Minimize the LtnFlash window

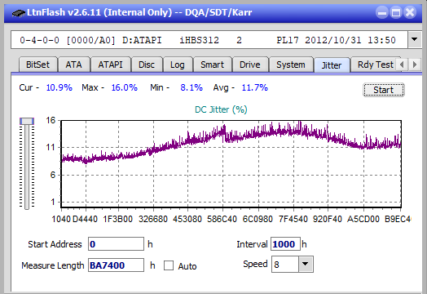(x=382, y=12)
